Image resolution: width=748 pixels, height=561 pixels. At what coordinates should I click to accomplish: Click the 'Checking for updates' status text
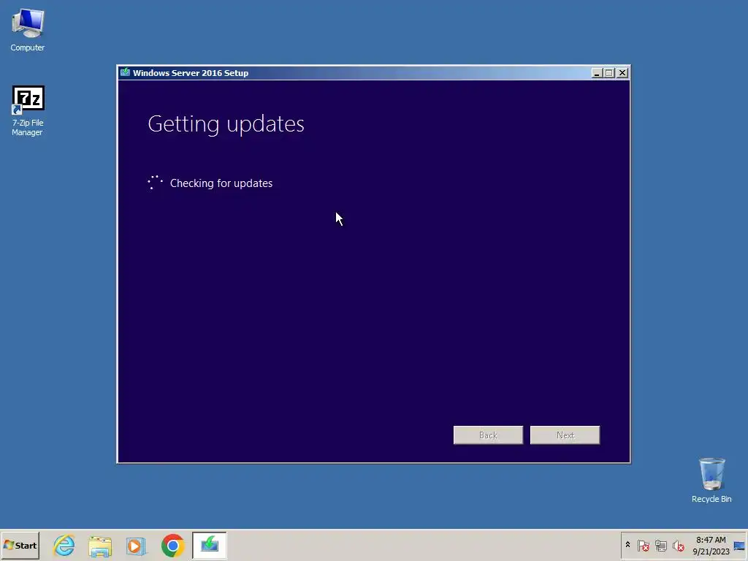pyautogui.click(x=221, y=183)
